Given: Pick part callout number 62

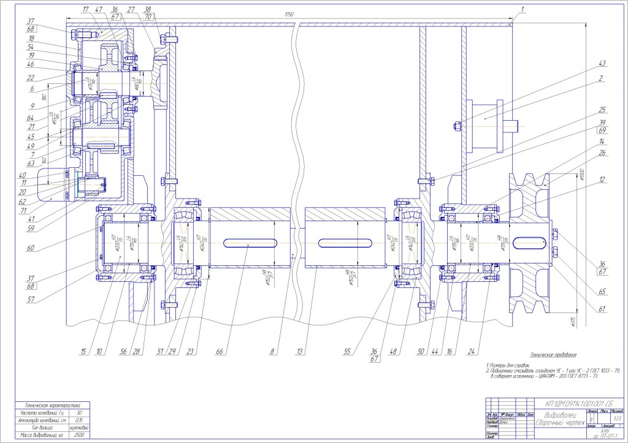Looking at the screenshot, I should (21, 202).
